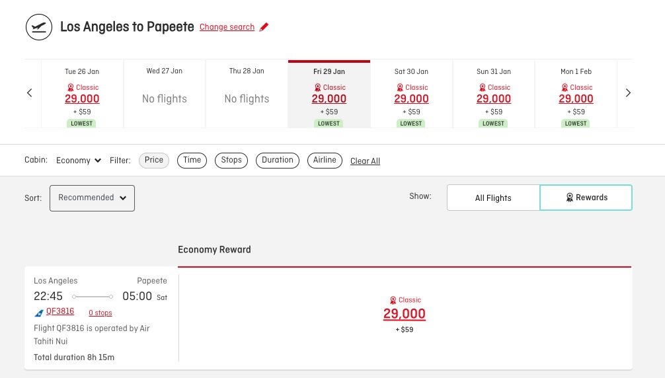Click + $59 under Sun 31 Jan
The image size is (665, 378).
tap(494, 112)
